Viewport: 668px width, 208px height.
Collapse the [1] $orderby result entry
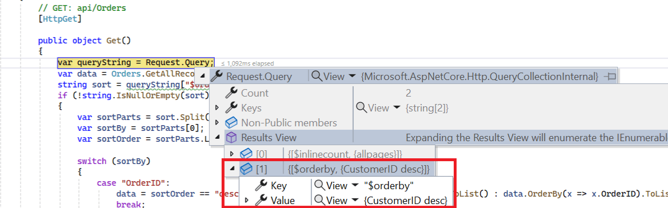pyautogui.click(x=232, y=169)
